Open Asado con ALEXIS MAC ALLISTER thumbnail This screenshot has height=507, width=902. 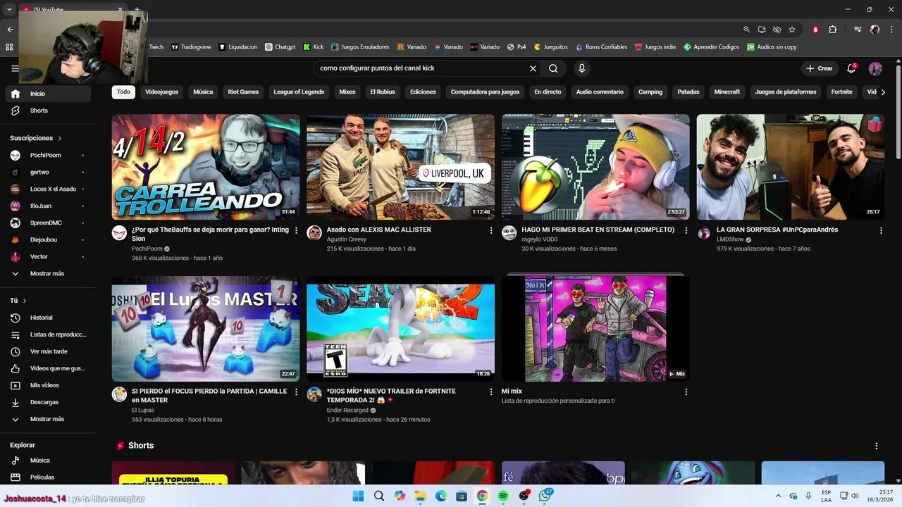tap(400, 167)
